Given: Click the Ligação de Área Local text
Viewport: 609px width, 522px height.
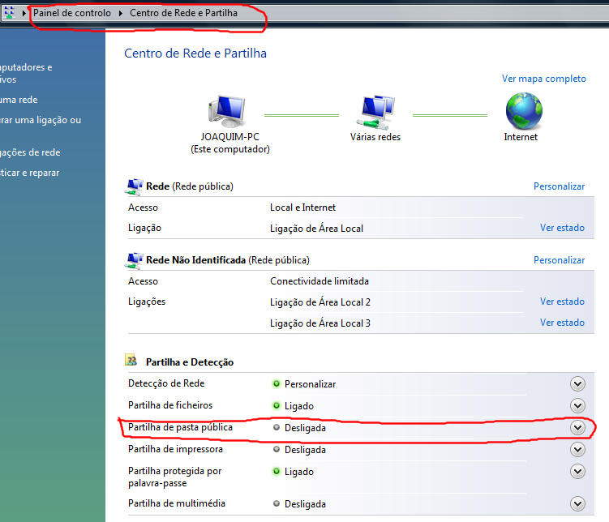Looking at the screenshot, I should click(316, 229).
